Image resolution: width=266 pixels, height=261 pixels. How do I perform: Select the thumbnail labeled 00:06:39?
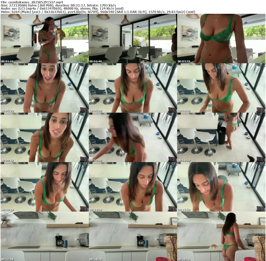point(133,88)
